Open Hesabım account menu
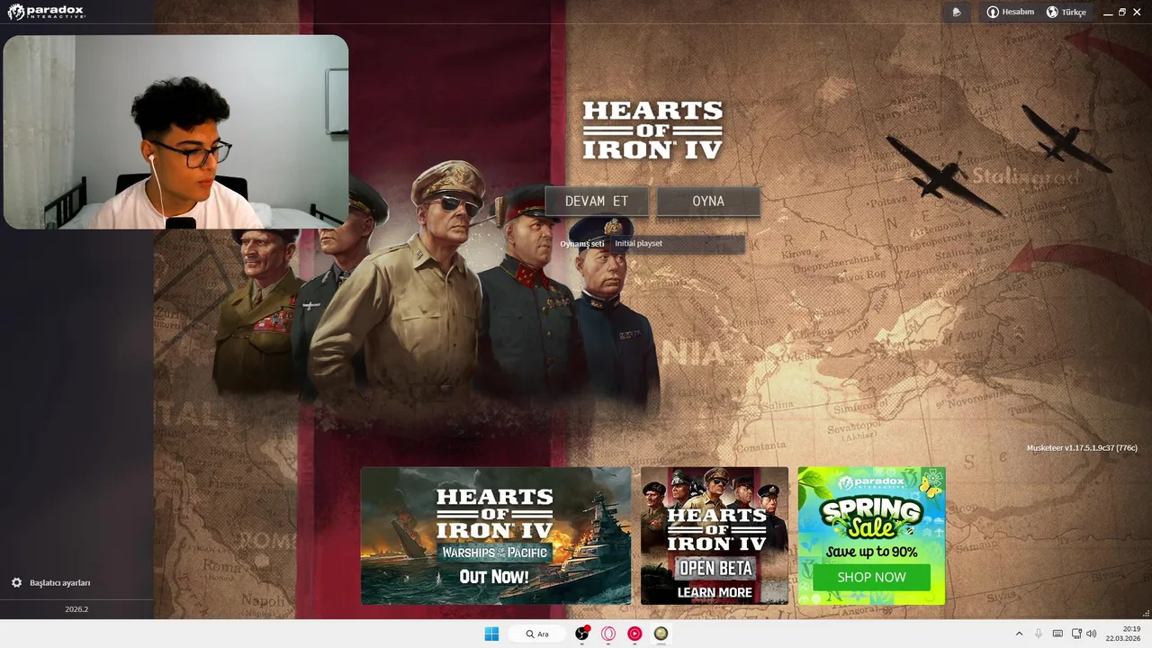 [1011, 13]
